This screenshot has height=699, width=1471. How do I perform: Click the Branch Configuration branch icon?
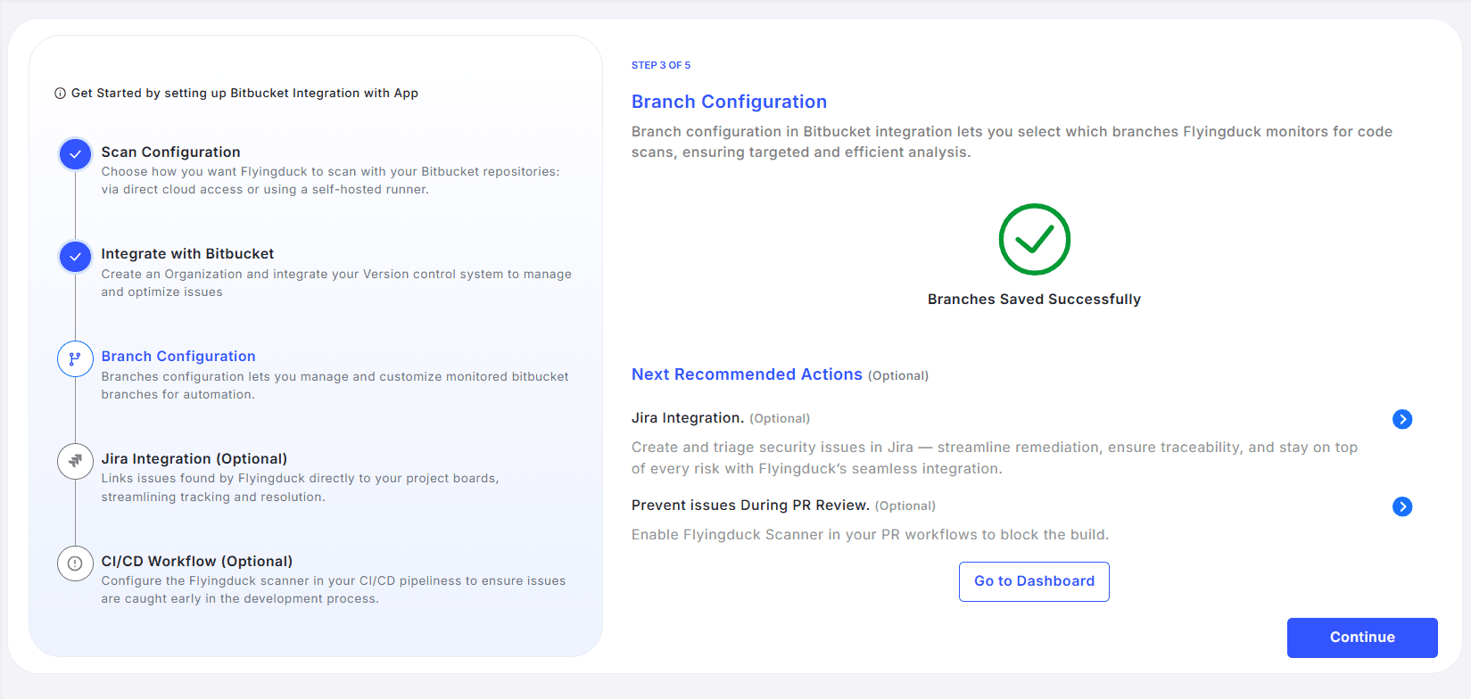tap(75, 359)
